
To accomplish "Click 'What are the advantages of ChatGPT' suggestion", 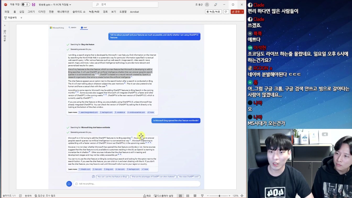I will tap(153, 177).
